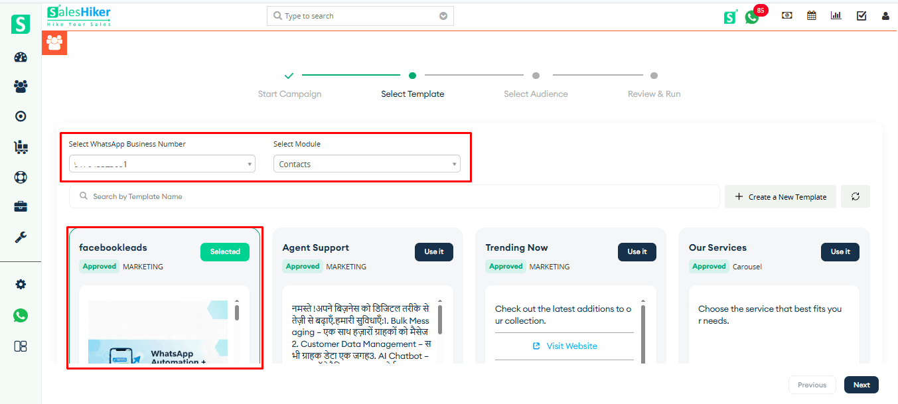Image resolution: width=898 pixels, height=404 pixels.
Task: Open Settings gear icon in sidebar
Action: coord(20,283)
